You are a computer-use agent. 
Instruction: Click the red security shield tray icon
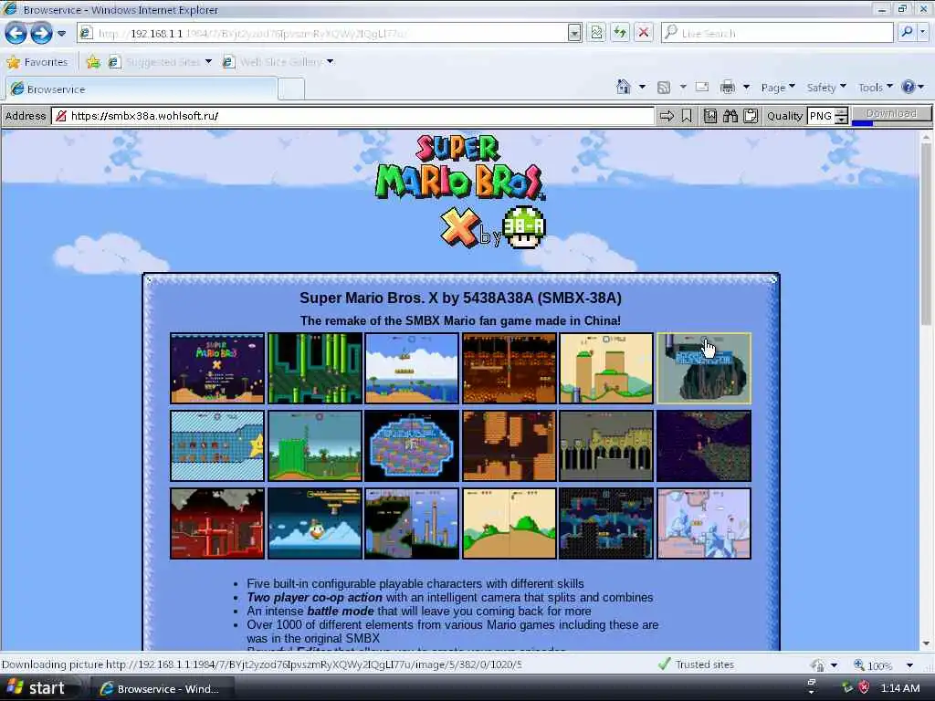(x=864, y=688)
